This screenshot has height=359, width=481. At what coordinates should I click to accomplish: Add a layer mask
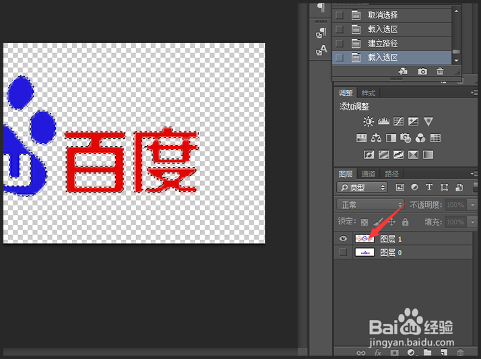[395, 353]
